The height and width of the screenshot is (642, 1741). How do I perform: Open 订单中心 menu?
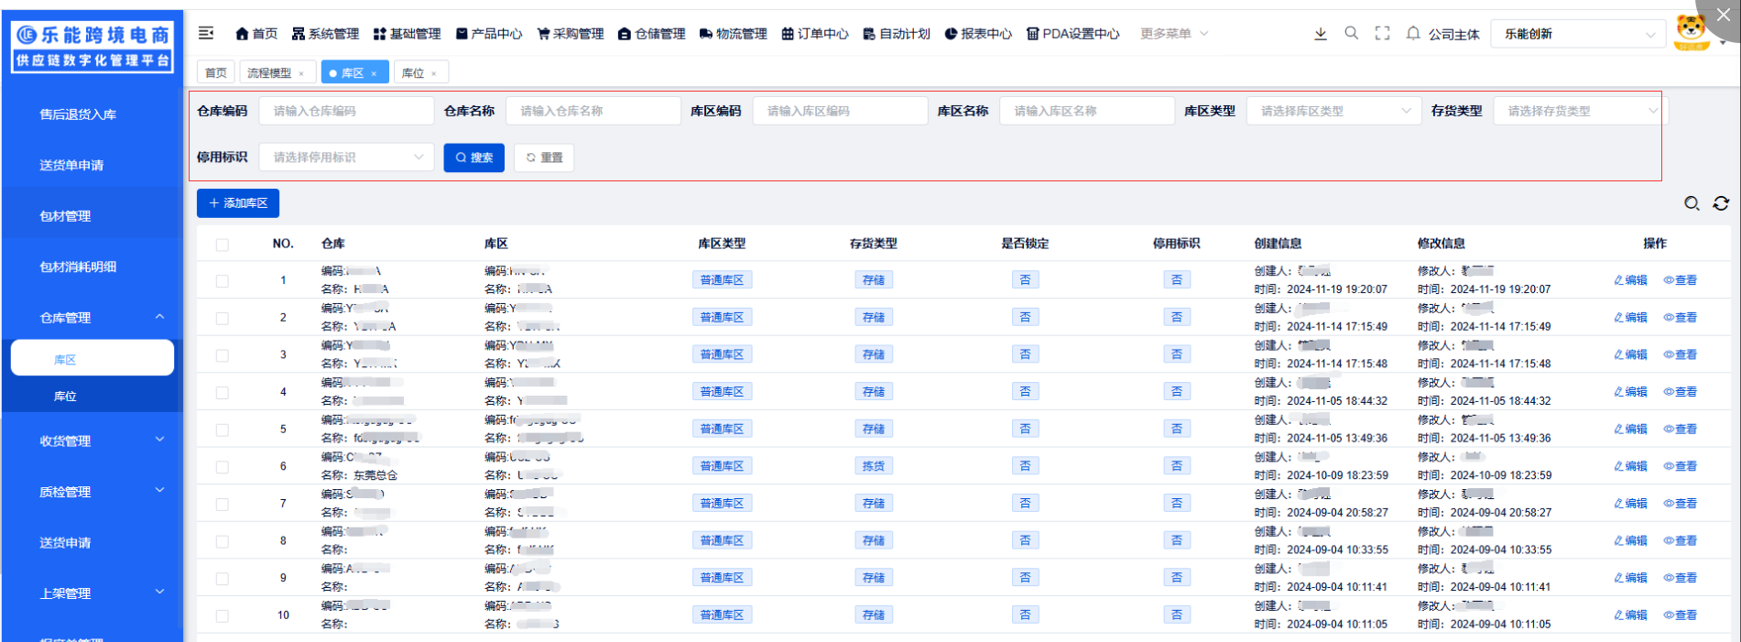coord(815,34)
